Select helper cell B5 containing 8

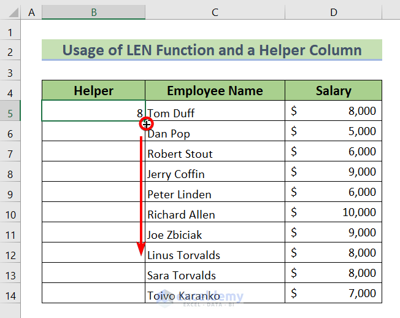(x=93, y=112)
